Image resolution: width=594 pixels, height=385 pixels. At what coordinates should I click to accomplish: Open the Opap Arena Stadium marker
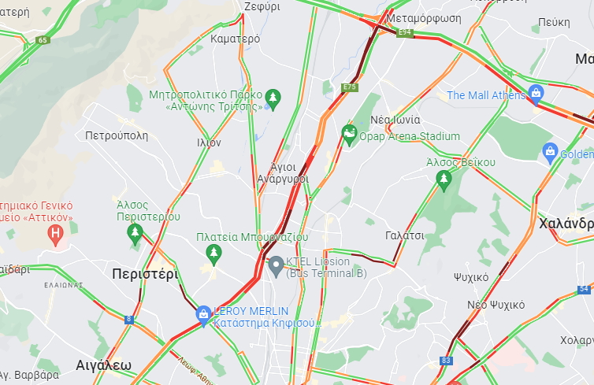pos(349,135)
